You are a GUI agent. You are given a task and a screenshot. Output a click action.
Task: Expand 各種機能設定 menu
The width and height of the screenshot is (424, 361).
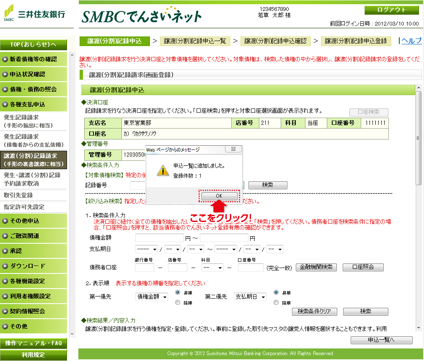tap(34, 281)
